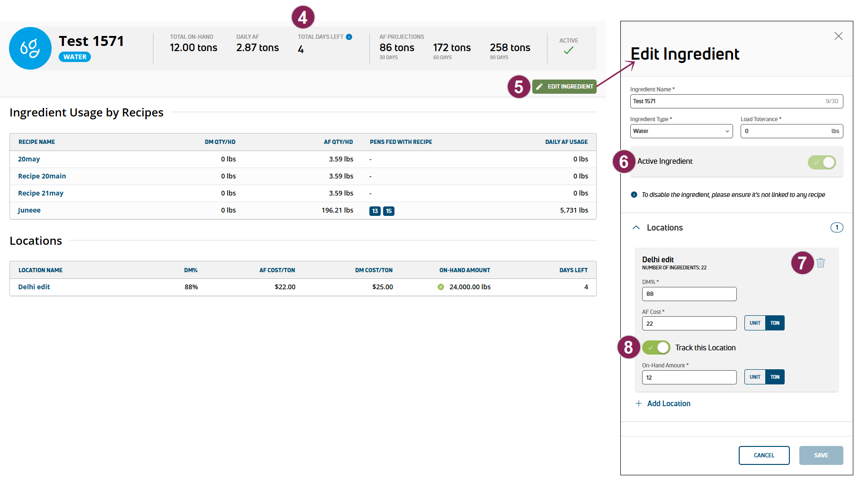Screen dimensions: 859x481
Task: Select UNIT for the AF Cost
Action: (755, 323)
